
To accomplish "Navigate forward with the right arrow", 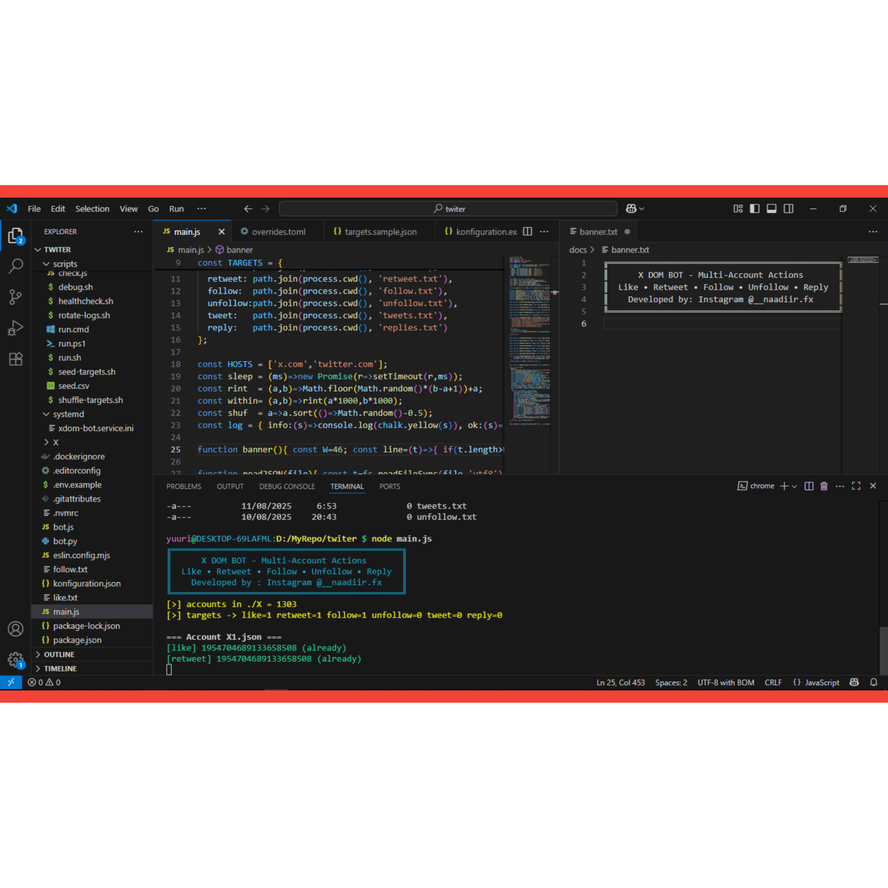I will (x=266, y=209).
